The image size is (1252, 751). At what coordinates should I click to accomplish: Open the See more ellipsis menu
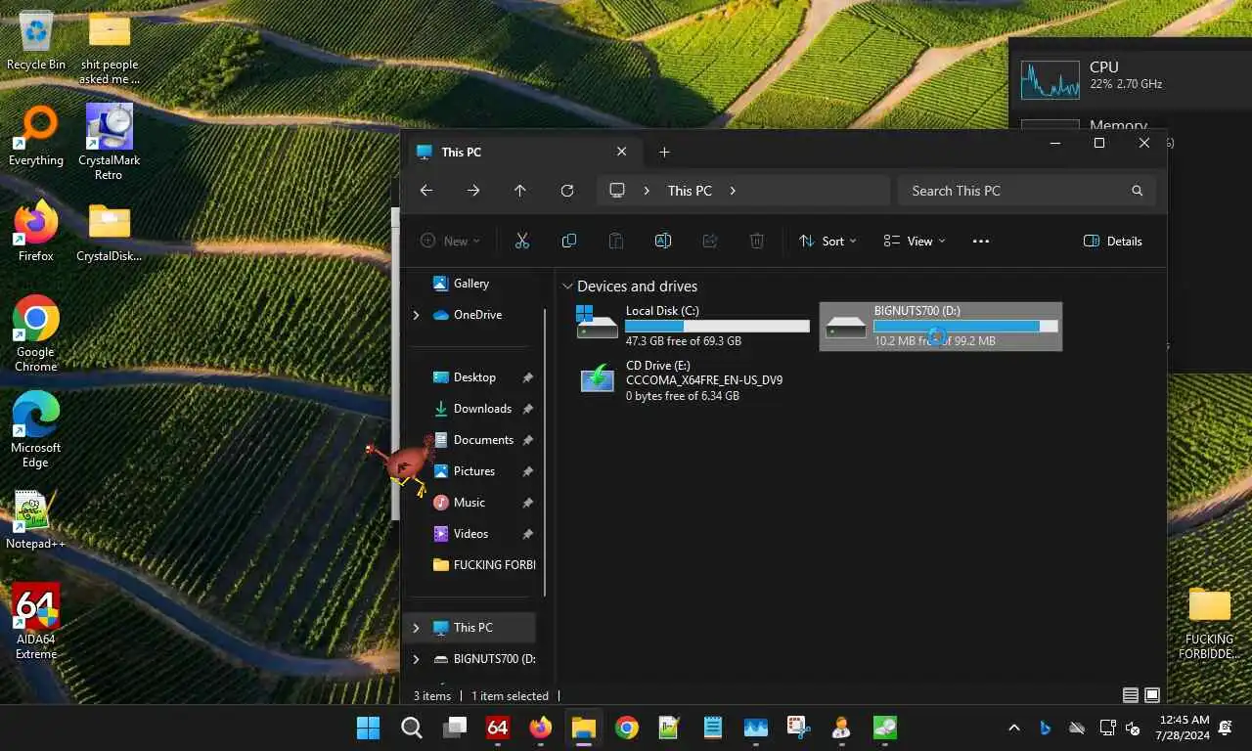(x=981, y=241)
